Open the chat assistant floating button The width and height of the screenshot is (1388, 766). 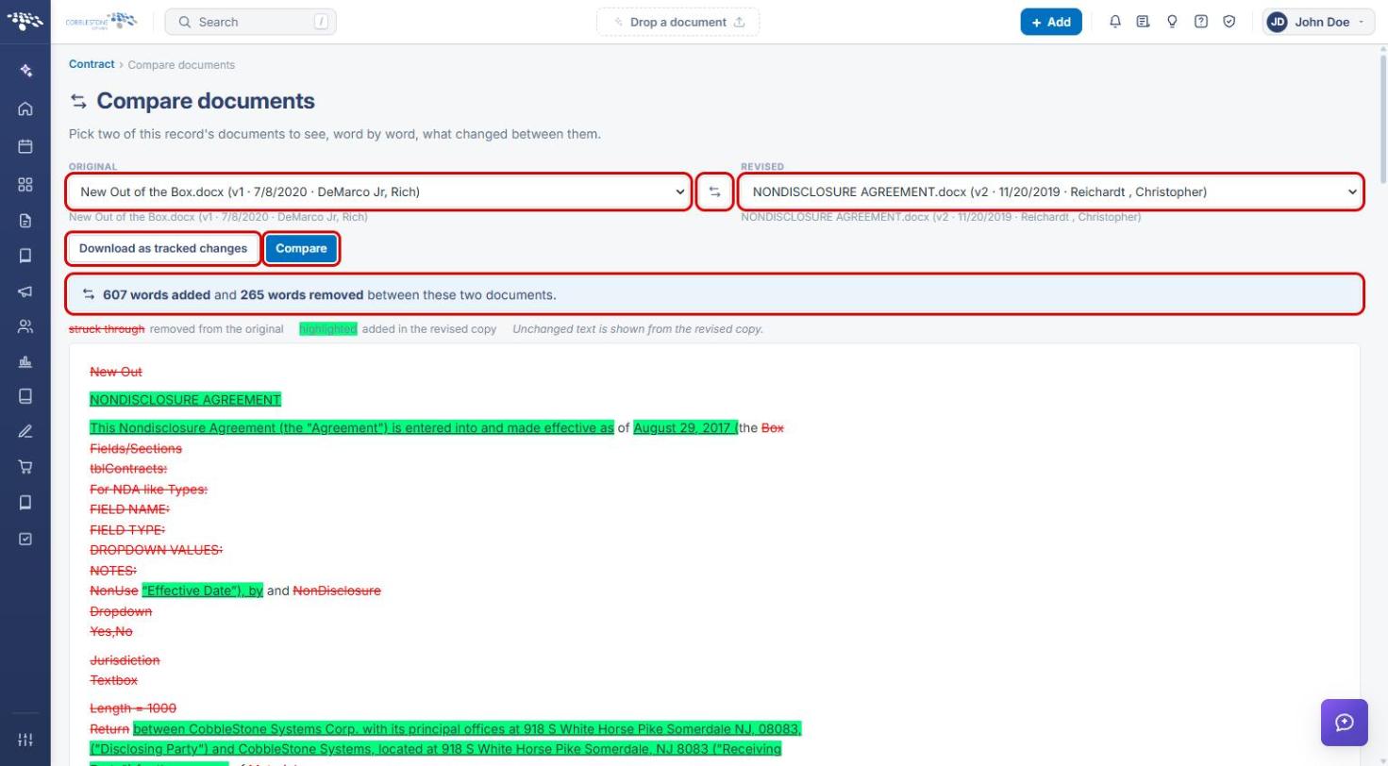pyautogui.click(x=1345, y=723)
